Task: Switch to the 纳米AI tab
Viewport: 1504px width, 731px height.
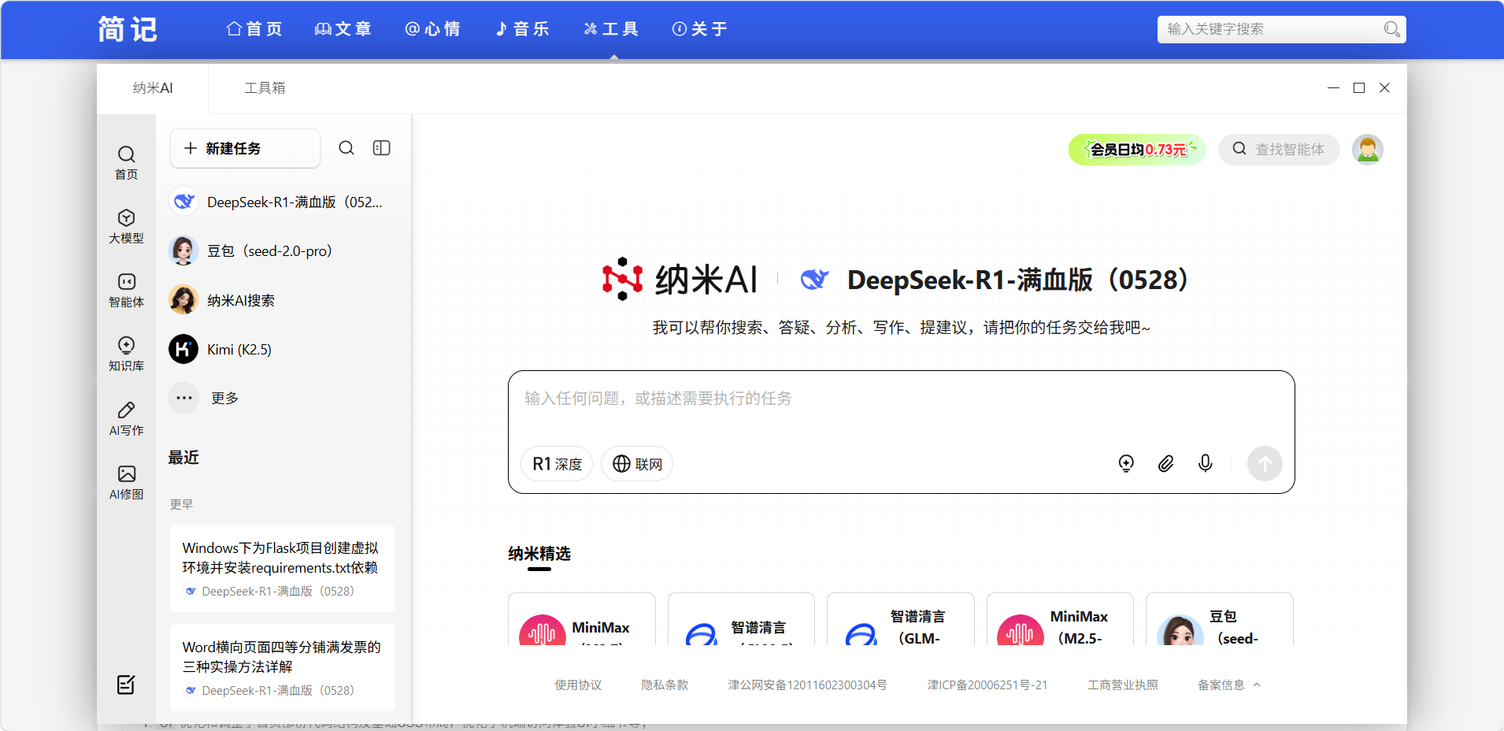Action: click(153, 88)
